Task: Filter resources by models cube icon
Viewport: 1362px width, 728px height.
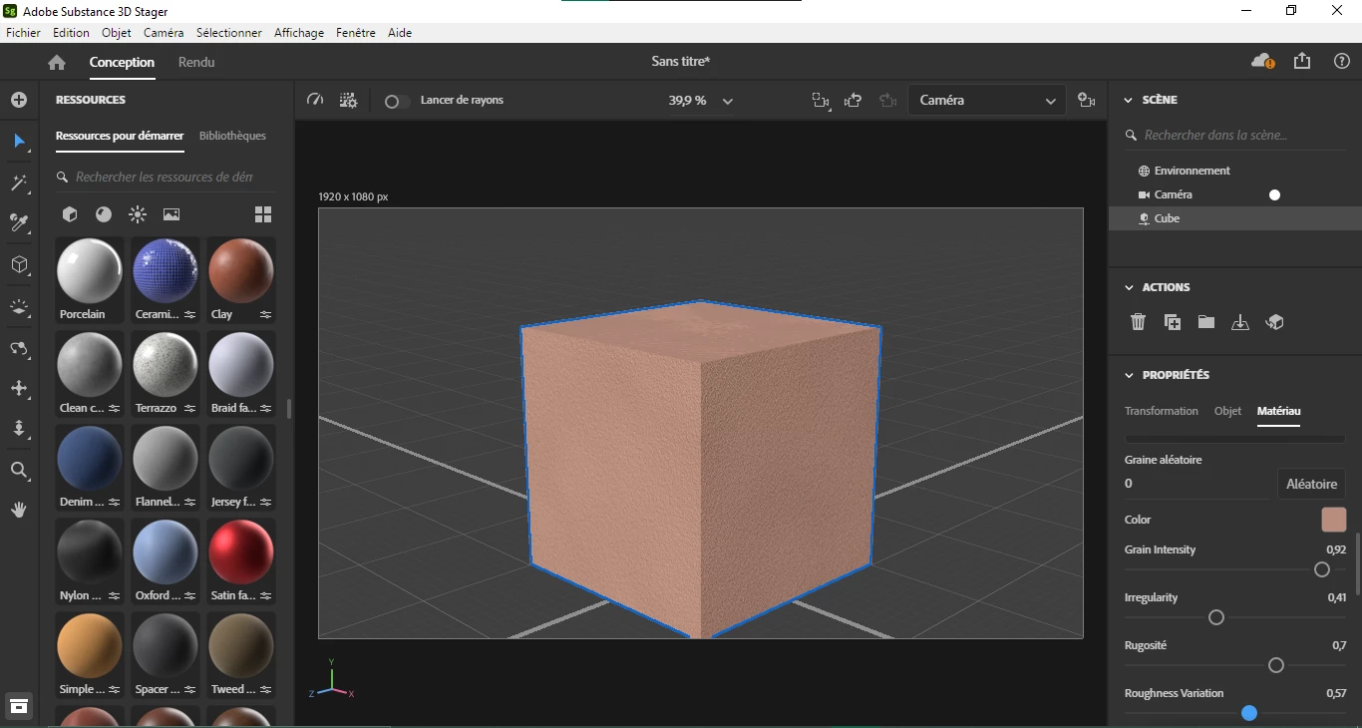Action: click(70, 214)
